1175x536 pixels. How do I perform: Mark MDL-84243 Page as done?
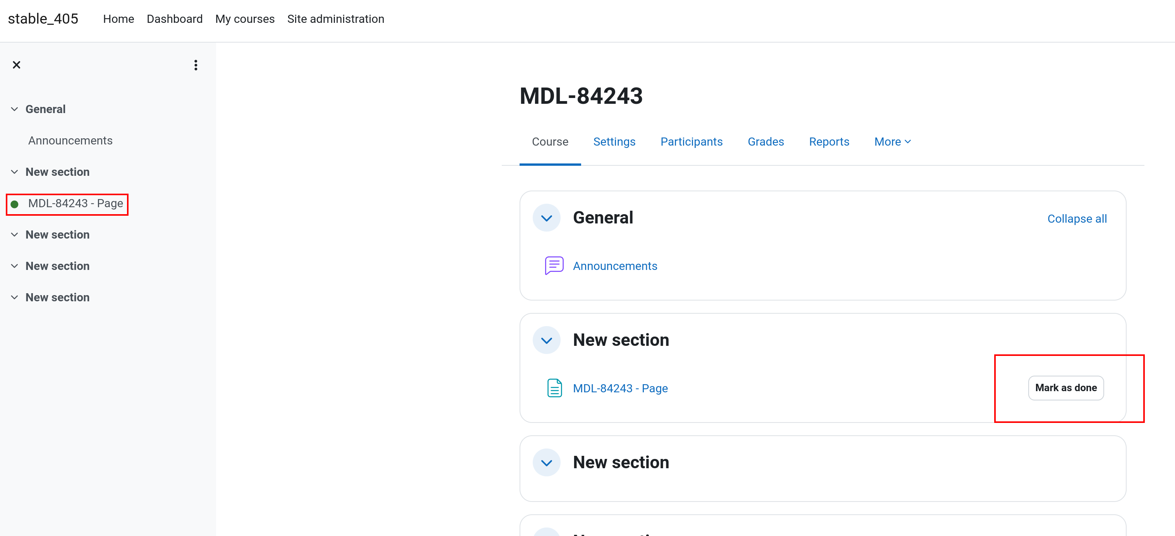pos(1065,388)
